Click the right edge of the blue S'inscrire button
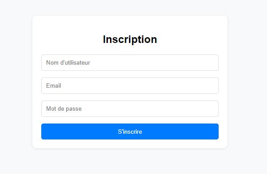The height and width of the screenshot is (174, 267). pos(215,131)
